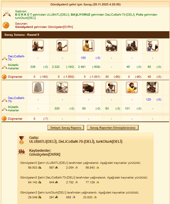
Task: Click the marble icon next to 858
Action: tap(74, 197)
